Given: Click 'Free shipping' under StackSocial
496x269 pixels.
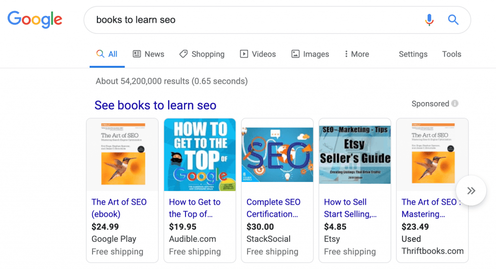Looking at the screenshot, I should (x=272, y=252).
